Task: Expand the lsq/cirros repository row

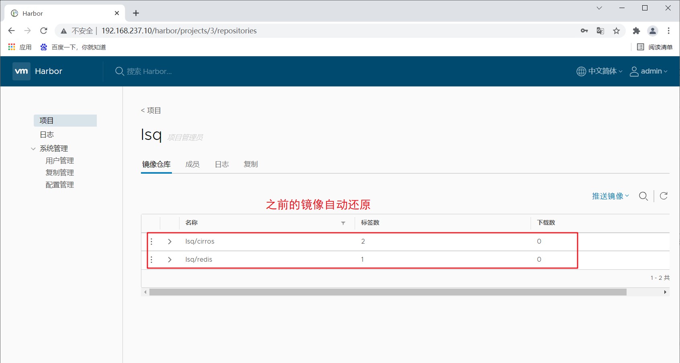Action: pos(169,242)
